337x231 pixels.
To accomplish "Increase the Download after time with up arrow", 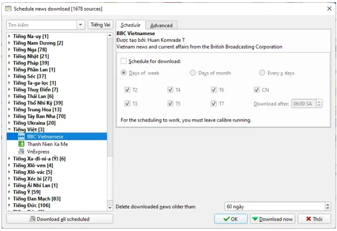I will click(319, 101).
